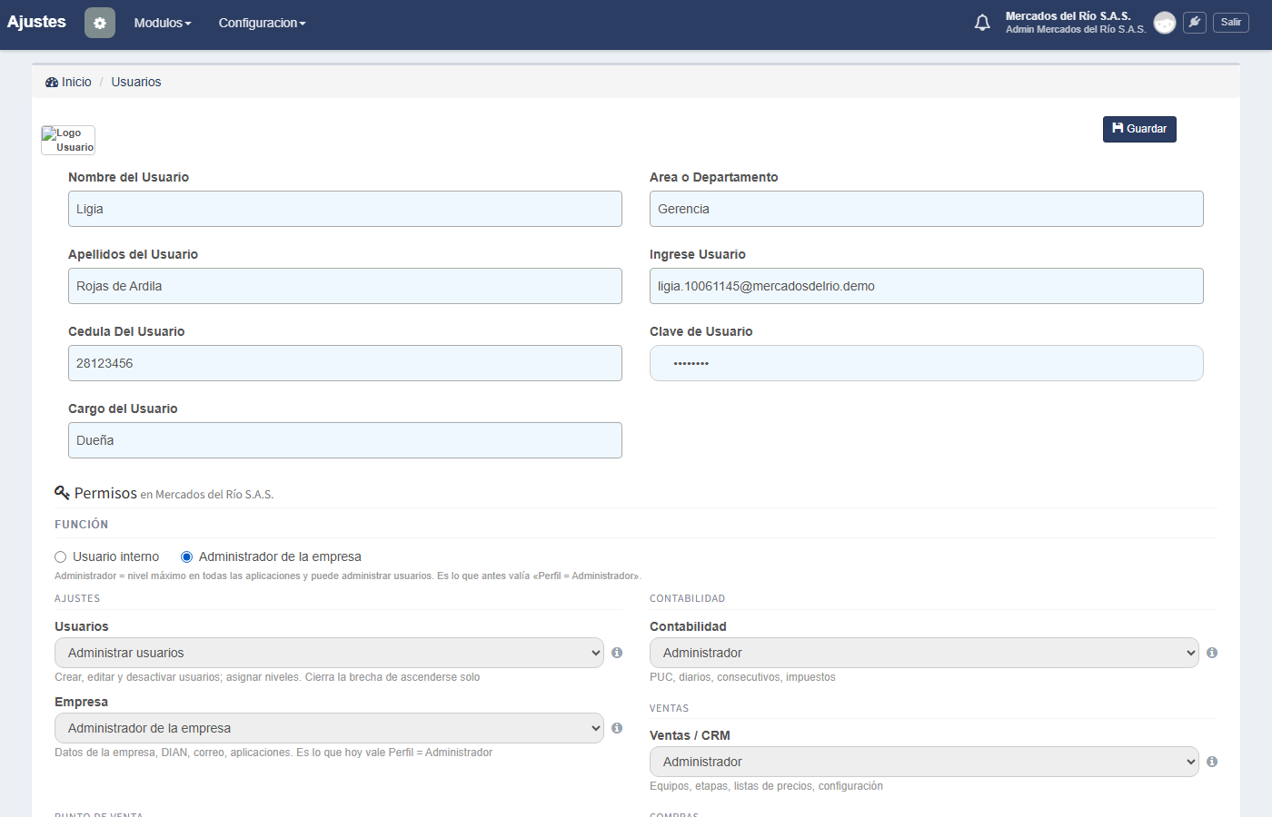Click the plug connection icon

click(1195, 23)
